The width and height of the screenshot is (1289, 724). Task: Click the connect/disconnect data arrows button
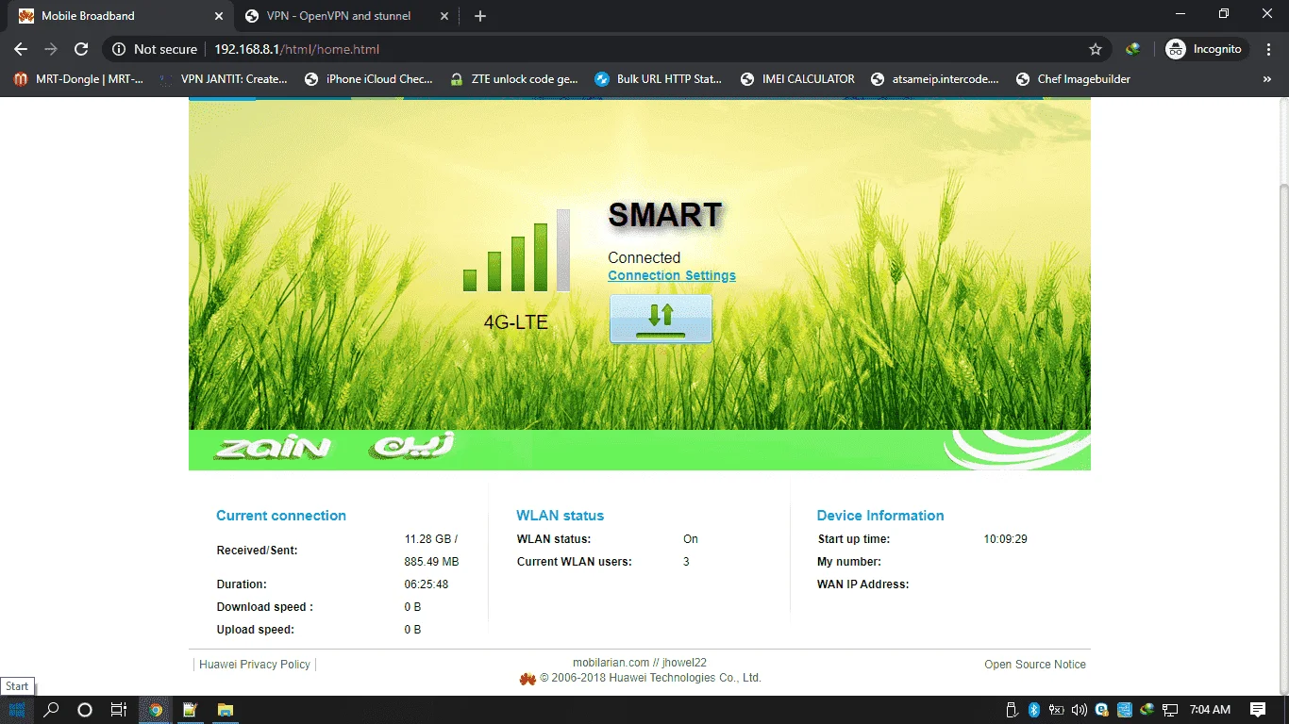pos(661,319)
